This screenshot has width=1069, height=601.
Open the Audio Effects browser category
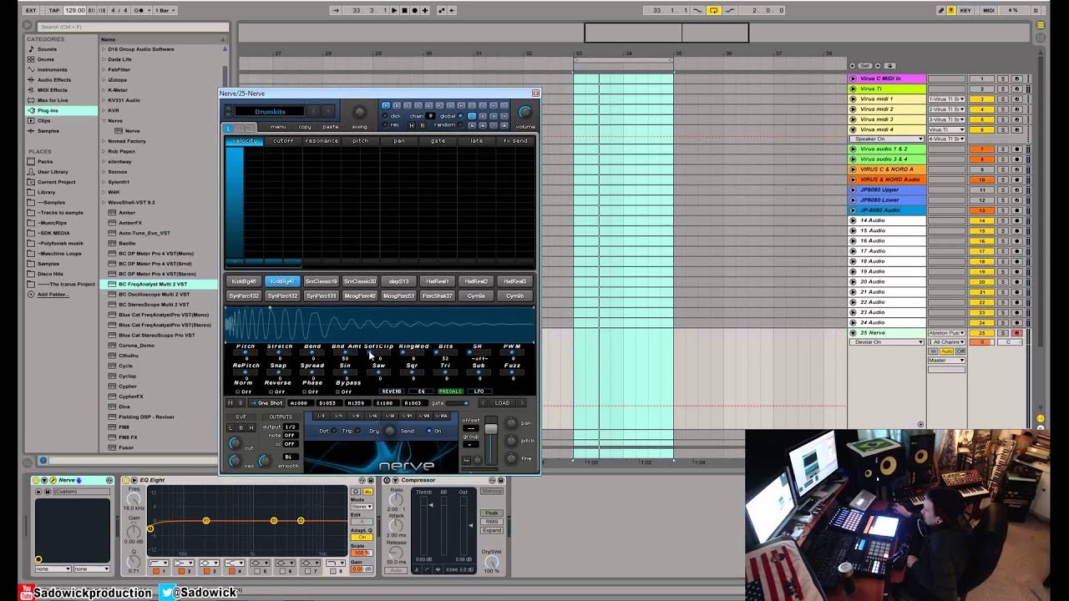pyautogui.click(x=54, y=80)
